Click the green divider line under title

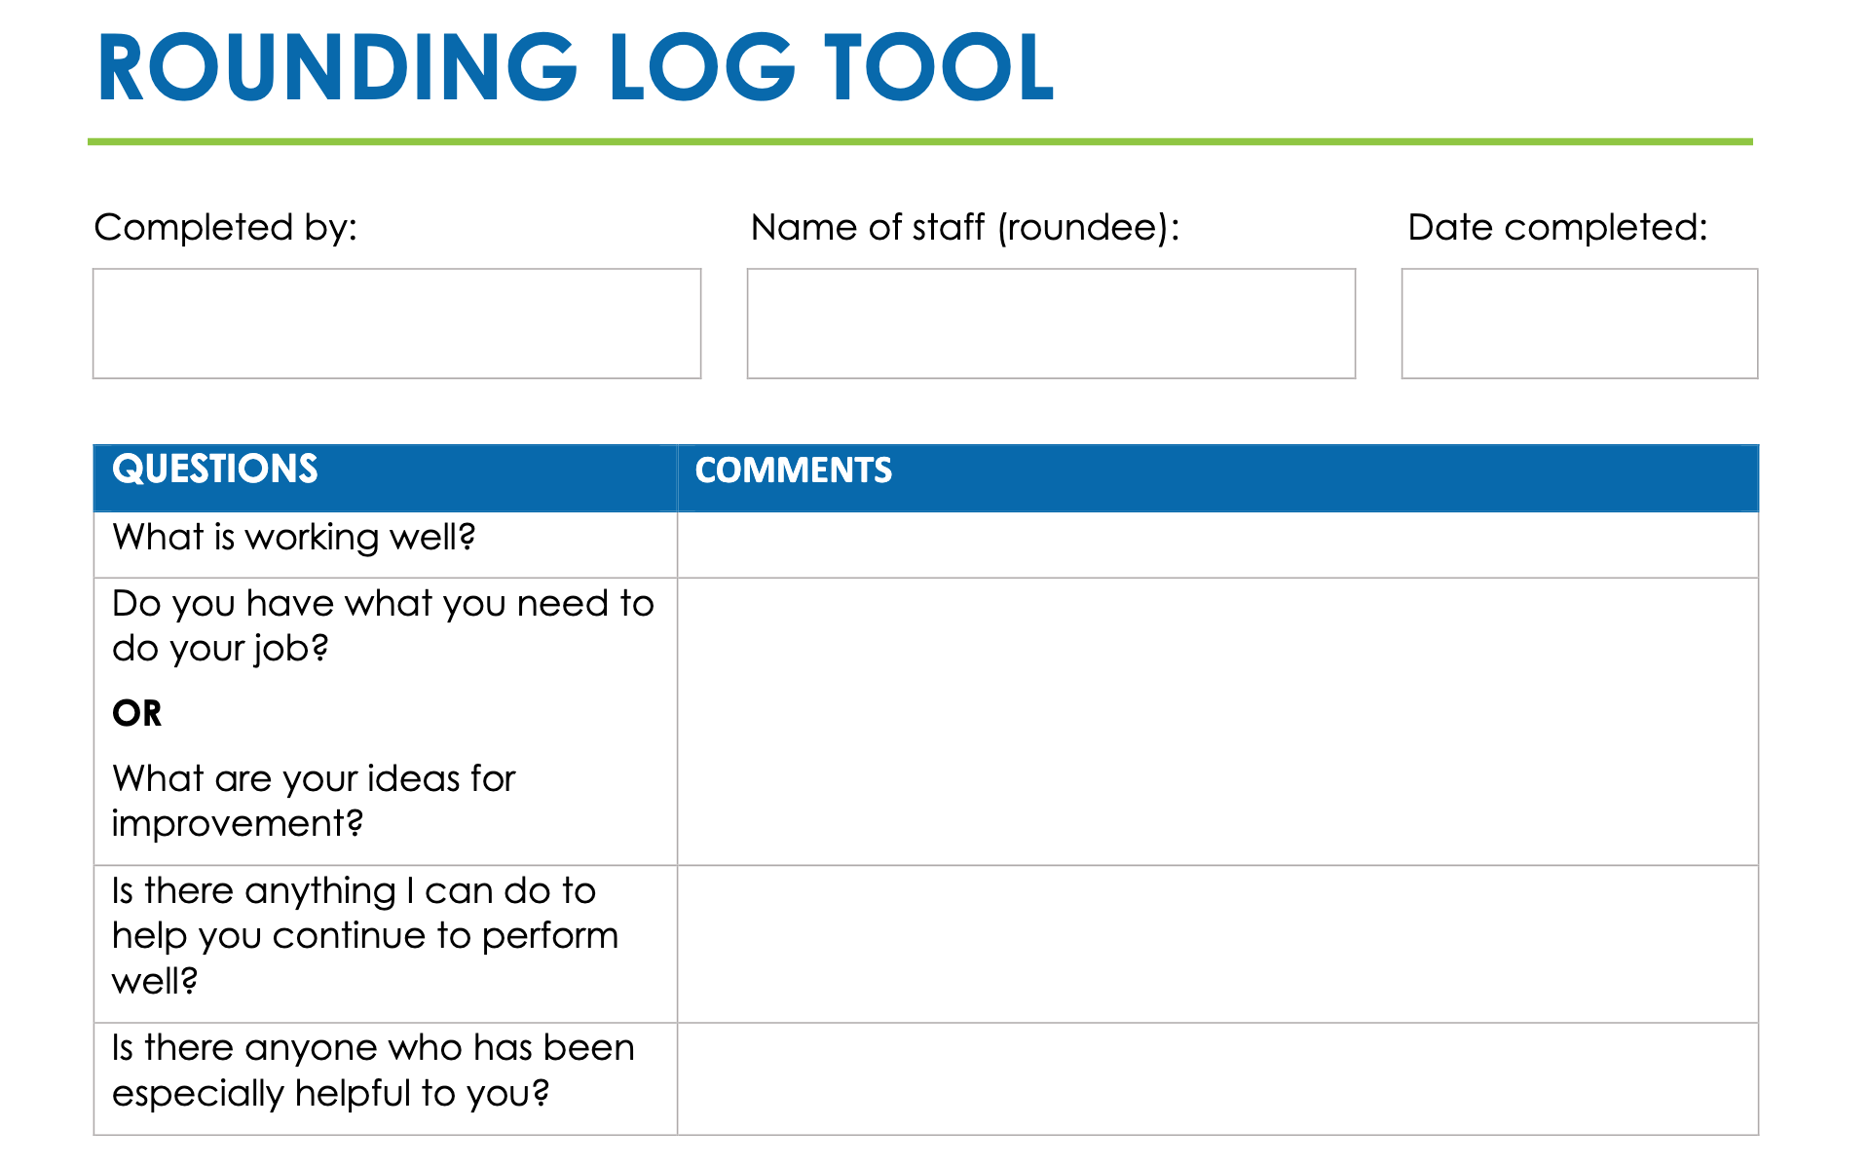pyautogui.click(x=920, y=142)
